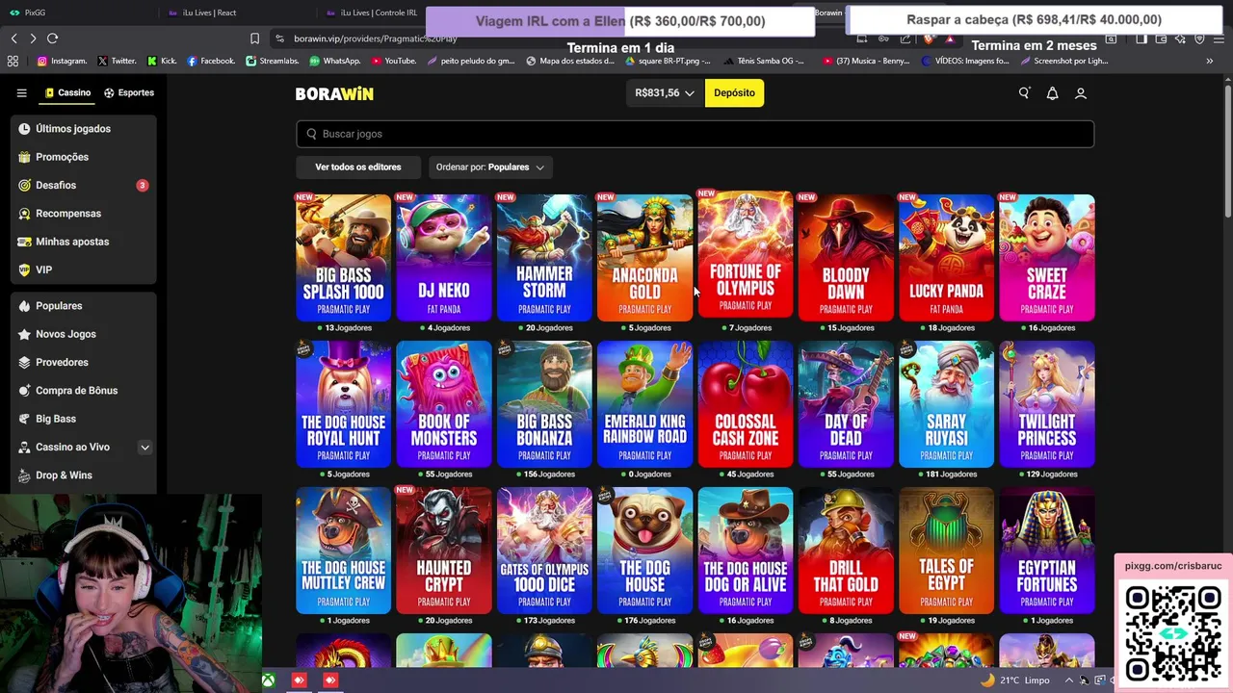Expand the R$831,56 balance dropdown
This screenshot has width=1233, height=693.
(x=664, y=93)
